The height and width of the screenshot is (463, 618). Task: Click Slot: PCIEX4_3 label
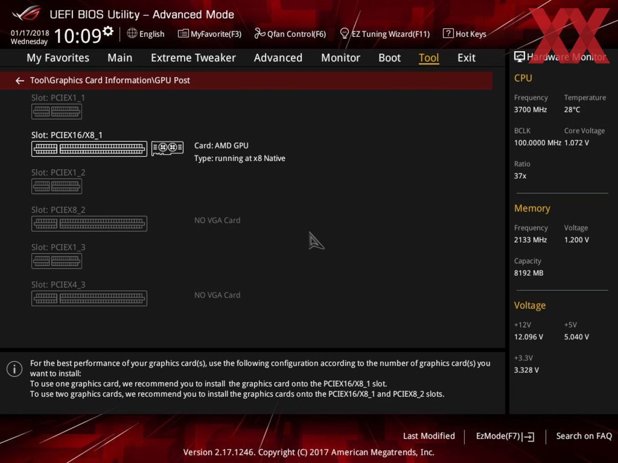(x=58, y=285)
